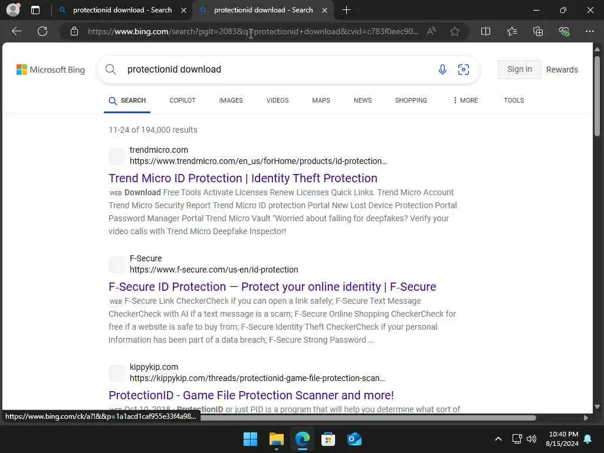The width and height of the screenshot is (604, 453).
Task: Open the TOOLS search options
Action: click(x=514, y=100)
